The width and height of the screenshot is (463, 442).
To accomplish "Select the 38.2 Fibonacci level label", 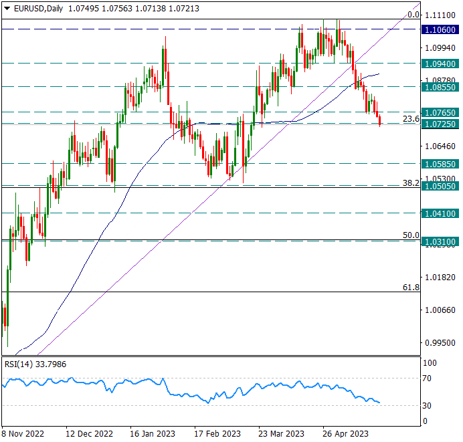I will [411, 183].
